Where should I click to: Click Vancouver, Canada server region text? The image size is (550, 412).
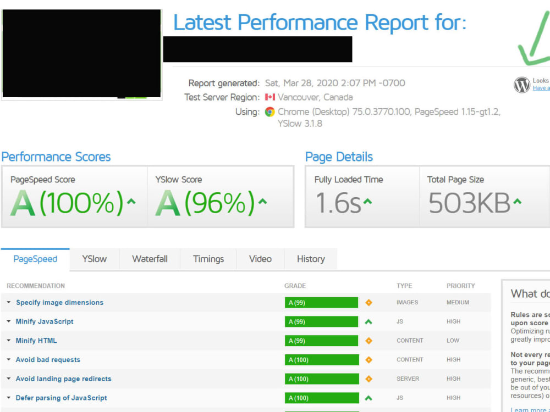tap(315, 97)
